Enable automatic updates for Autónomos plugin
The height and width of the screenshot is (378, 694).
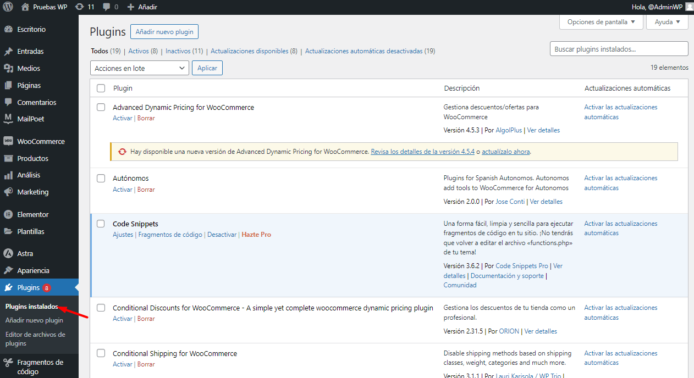click(621, 183)
